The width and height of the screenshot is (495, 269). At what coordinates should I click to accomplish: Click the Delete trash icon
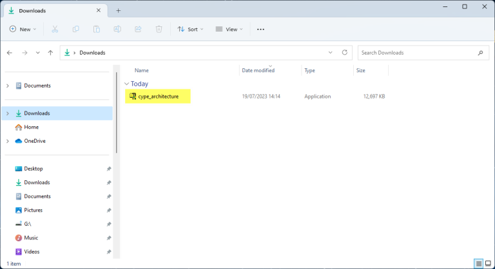click(159, 29)
